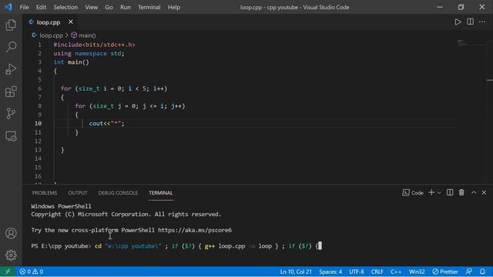Open the notifications bell
Image resolution: width=493 pixels, height=277 pixels.
(x=483, y=272)
